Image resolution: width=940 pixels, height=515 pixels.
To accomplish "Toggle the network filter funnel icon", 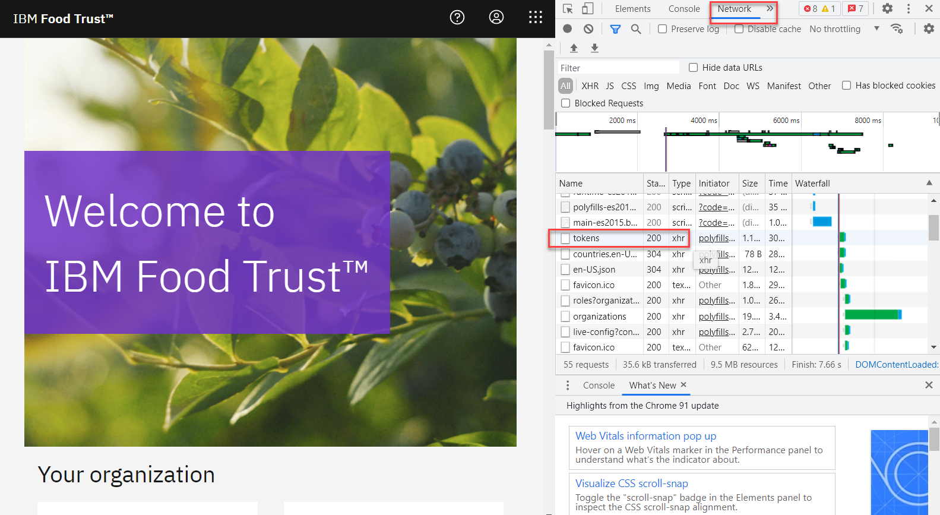I will pyautogui.click(x=616, y=29).
